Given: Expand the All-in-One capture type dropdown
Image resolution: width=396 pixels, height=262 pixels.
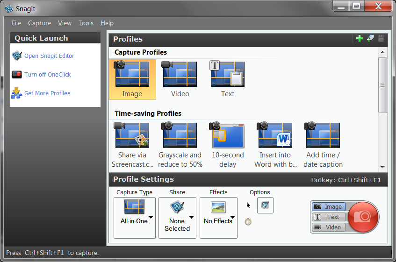Looking at the screenshot, I should (x=151, y=217).
